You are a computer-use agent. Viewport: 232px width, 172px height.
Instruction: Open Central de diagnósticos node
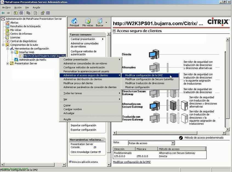tap(23, 41)
